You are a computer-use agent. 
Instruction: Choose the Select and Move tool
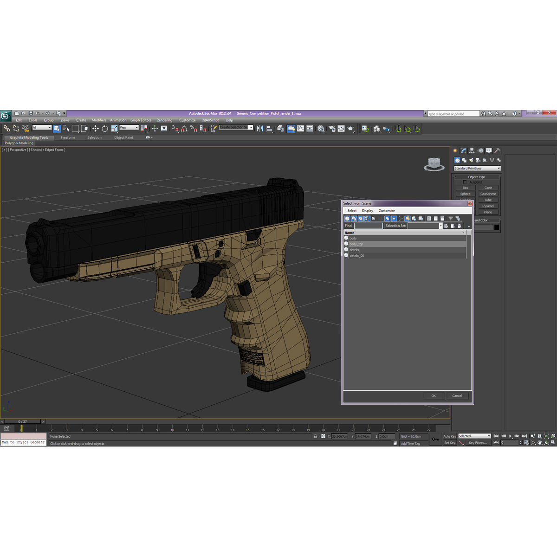point(96,129)
